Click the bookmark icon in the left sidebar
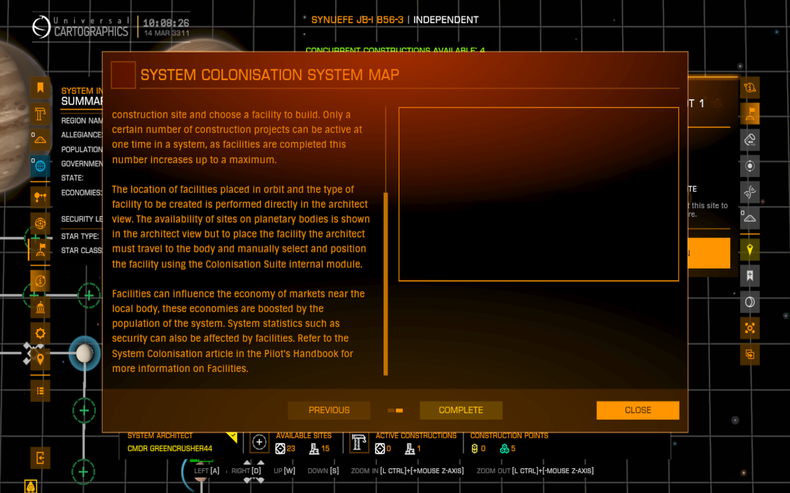 (x=40, y=88)
